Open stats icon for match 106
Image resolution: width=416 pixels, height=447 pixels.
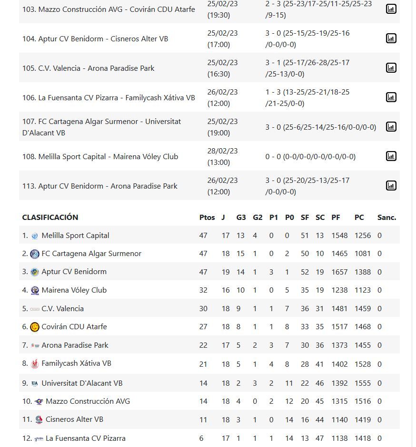[391, 97]
